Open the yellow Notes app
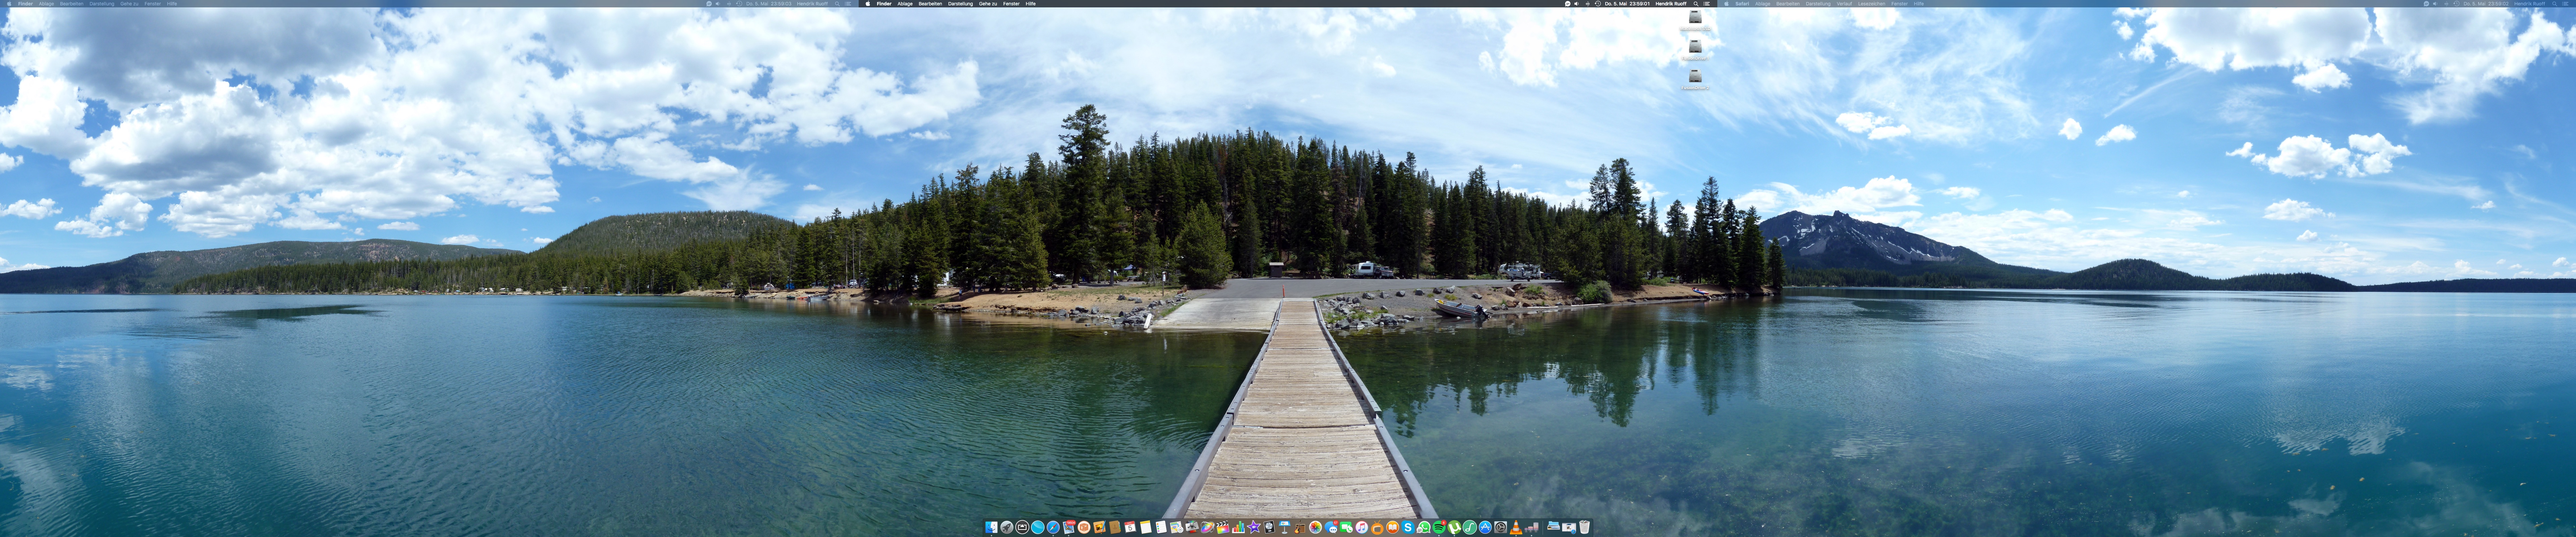The height and width of the screenshot is (537, 2576). click(x=1146, y=527)
